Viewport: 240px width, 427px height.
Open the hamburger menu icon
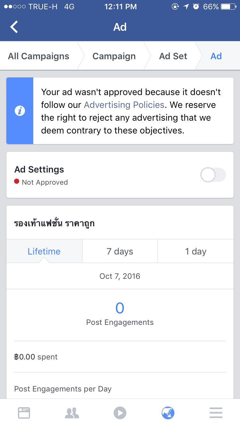pyautogui.click(x=216, y=413)
